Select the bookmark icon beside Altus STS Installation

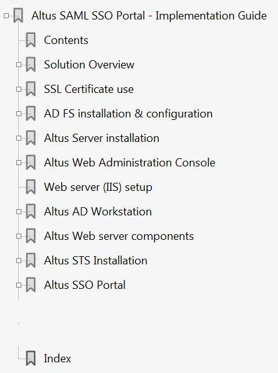click(31, 261)
